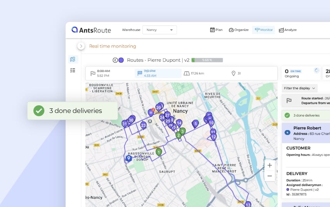Viewport: 330px width, 207px height.
Task: Click the AntsRoute logo
Action: (x=92, y=30)
